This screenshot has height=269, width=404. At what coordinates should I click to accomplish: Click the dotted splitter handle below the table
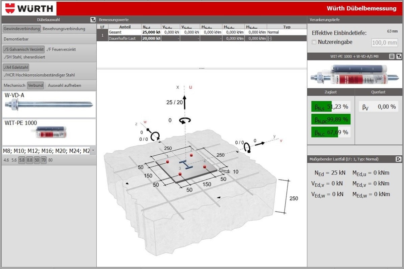point(202,68)
